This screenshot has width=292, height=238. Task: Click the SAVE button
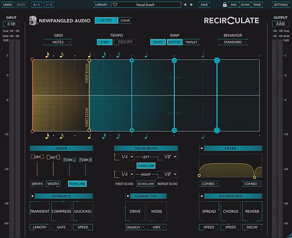[204, 5]
